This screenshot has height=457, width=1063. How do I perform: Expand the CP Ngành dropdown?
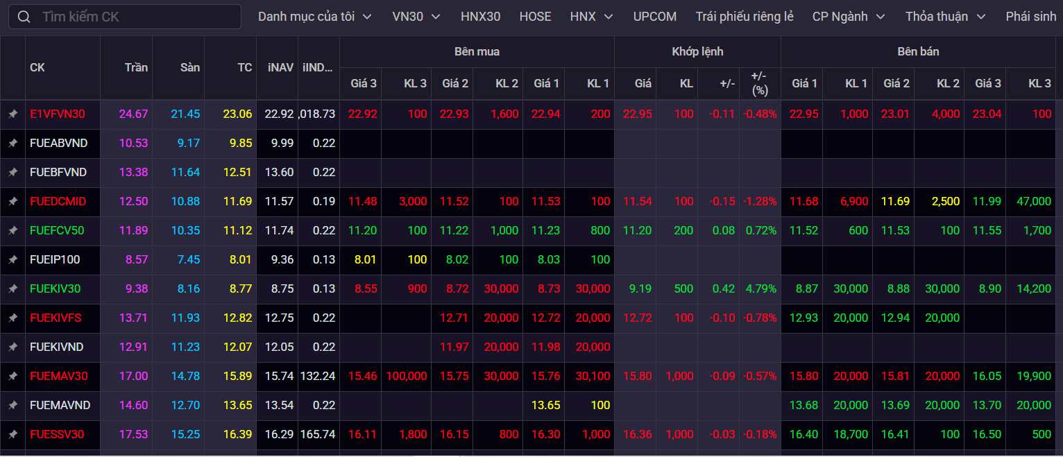tap(849, 17)
